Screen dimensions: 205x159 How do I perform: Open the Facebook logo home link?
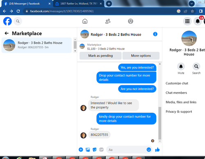point(7,21)
